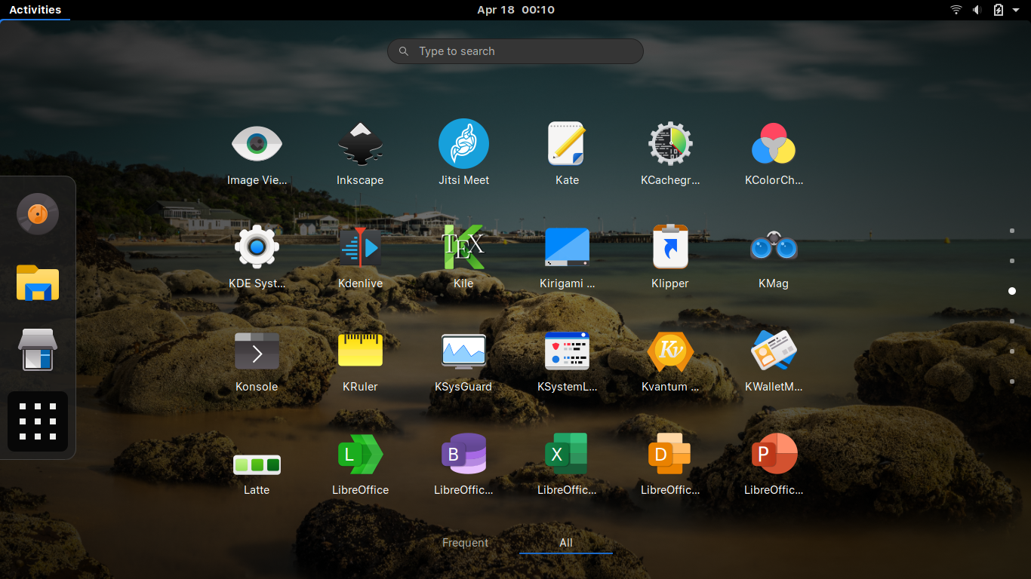Open KCachegrind app icon
This screenshot has height=579, width=1031.
click(670, 143)
